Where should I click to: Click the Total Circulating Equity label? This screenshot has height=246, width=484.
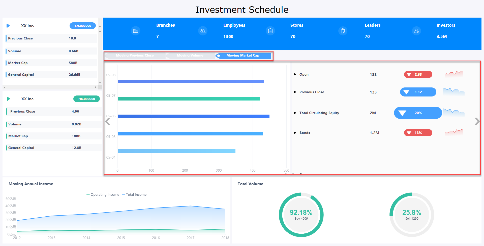pyautogui.click(x=319, y=113)
